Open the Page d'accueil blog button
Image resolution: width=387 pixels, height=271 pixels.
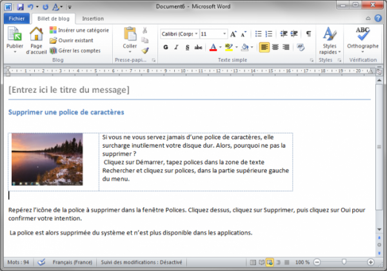point(36,39)
